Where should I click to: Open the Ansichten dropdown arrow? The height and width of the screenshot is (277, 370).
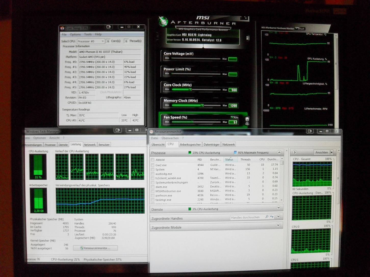pos(331,152)
